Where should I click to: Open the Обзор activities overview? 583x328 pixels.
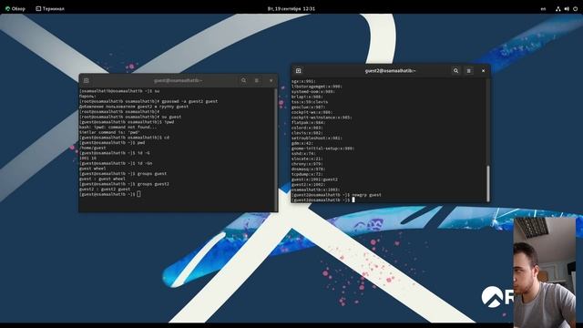click(15, 8)
